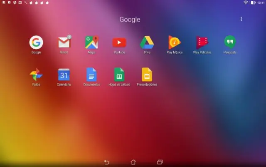266x167 pixels.
Task: Launch the Presentaciones app
Action: pos(147,75)
